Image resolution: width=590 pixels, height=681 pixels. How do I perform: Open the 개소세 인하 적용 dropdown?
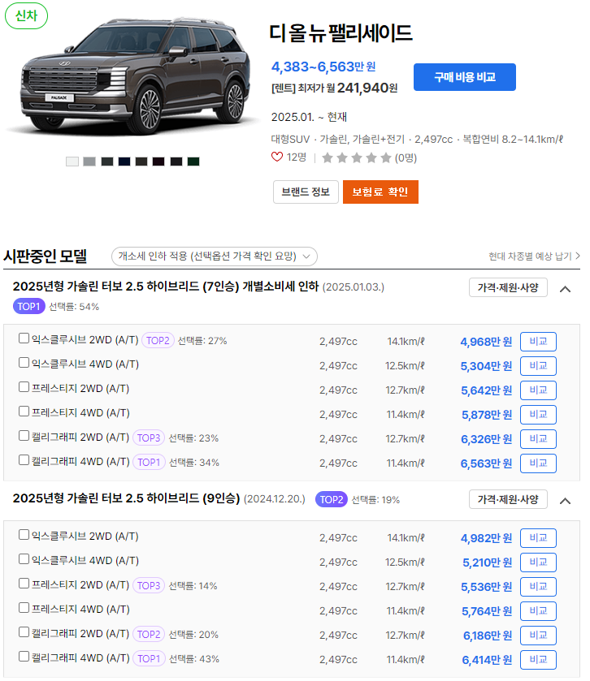pyautogui.click(x=215, y=256)
